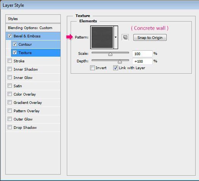199x181 pixels.
Task: Click the Depth percentage input field
Action: (x=142, y=61)
